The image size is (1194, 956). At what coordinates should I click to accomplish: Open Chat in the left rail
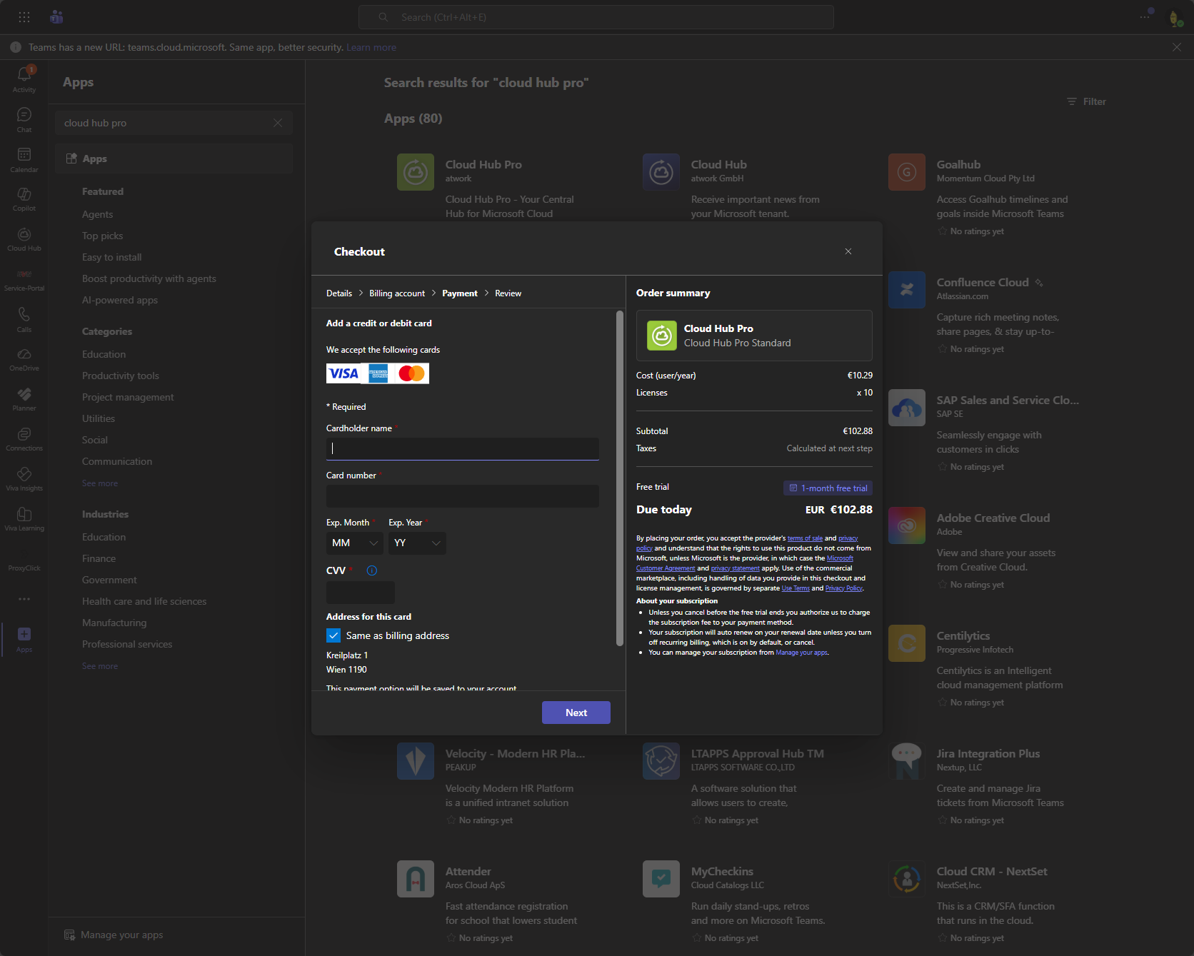[x=24, y=119]
